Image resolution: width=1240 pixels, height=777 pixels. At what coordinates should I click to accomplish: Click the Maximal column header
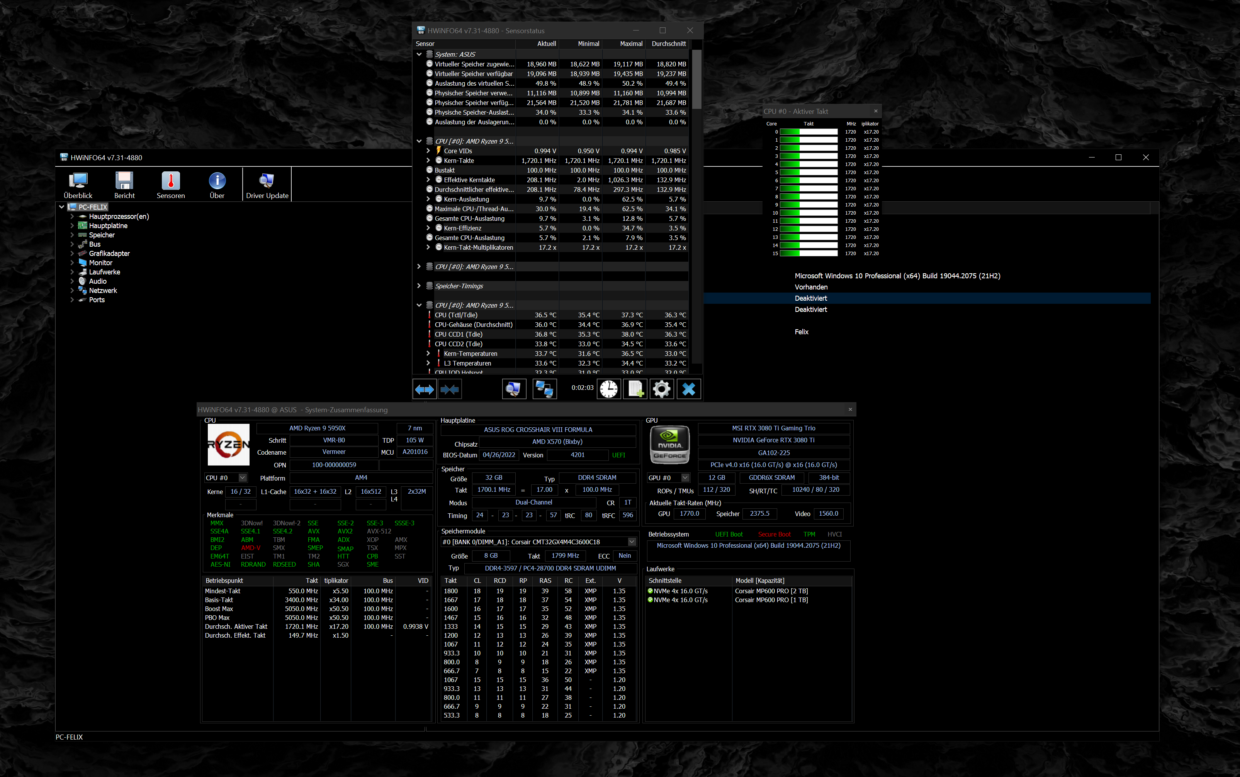point(630,44)
